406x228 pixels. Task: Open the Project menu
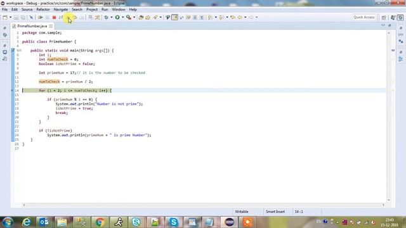click(x=92, y=9)
